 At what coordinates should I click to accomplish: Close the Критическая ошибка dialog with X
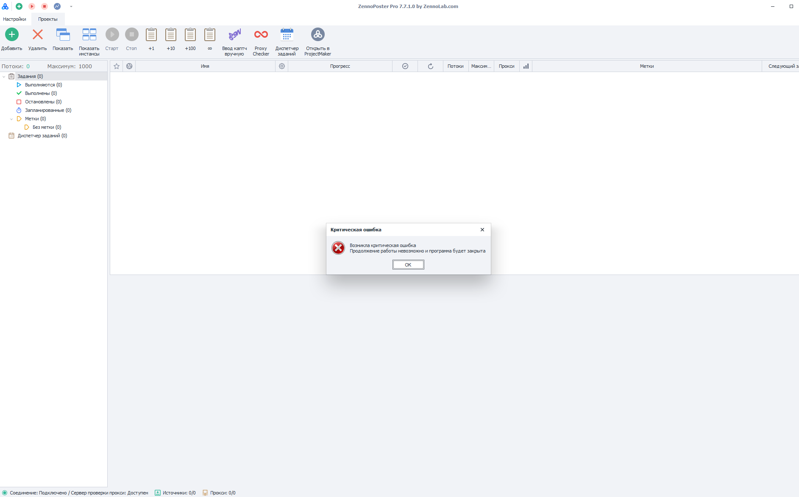pos(482,230)
